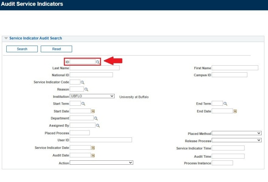
Task: Focus the Reason input field
Action: [x=77, y=89]
